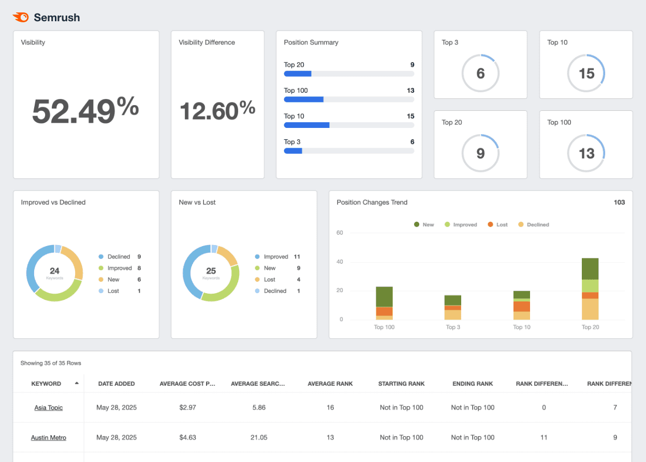Click the New vs Lost donut chart
This screenshot has width=646, height=462.
[211, 273]
